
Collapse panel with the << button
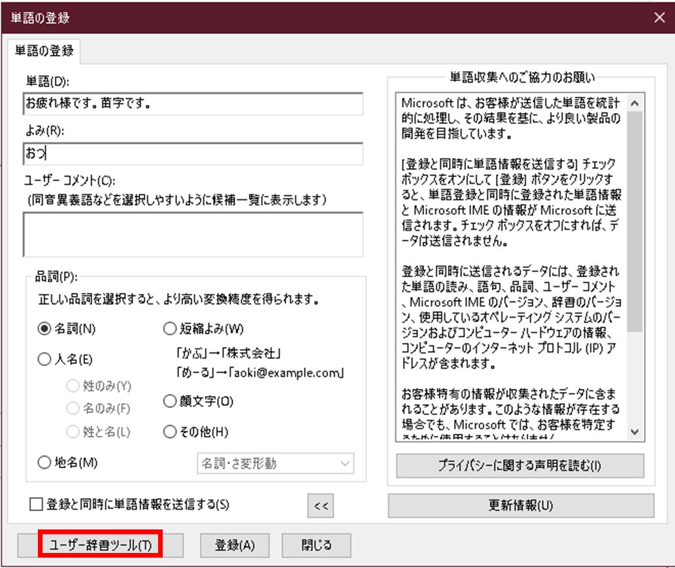[321, 506]
